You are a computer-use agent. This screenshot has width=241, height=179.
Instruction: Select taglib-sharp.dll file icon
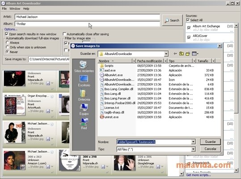[x=102, y=112]
